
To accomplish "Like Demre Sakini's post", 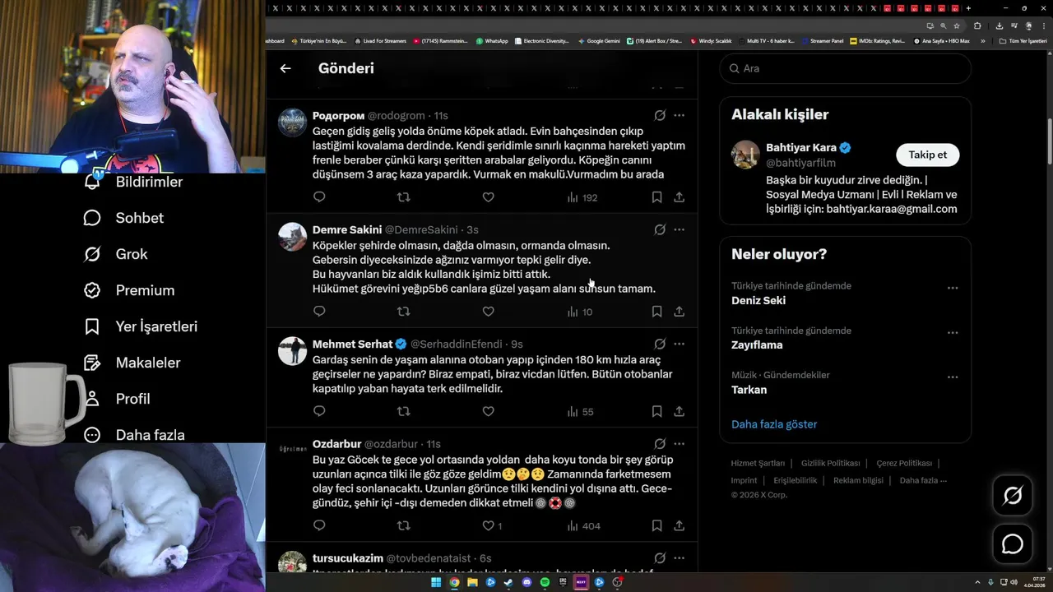I will pyautogui.click(x=488, y=312).
